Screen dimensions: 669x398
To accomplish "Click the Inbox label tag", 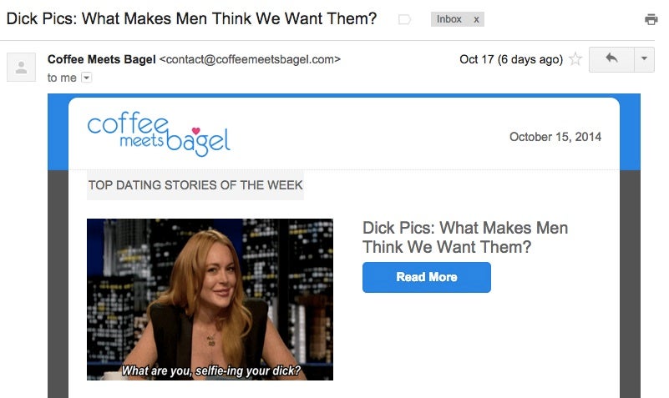I will coord(449,19).
